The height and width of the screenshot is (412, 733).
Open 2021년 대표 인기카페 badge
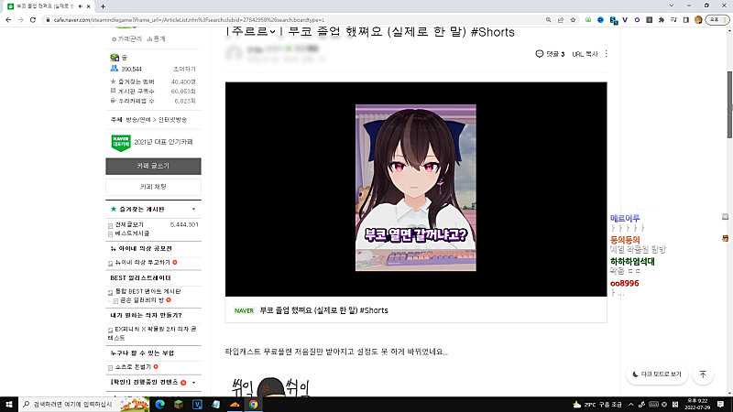coord(152,142)
